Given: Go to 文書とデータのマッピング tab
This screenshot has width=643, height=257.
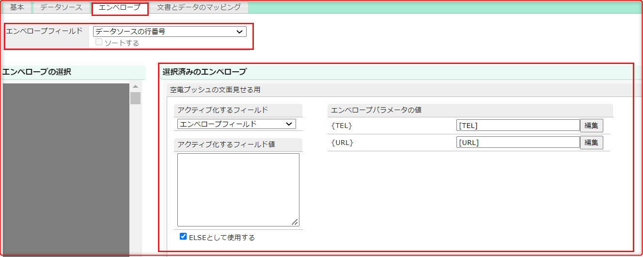Looking at the screenshot, I should [199, 7].
